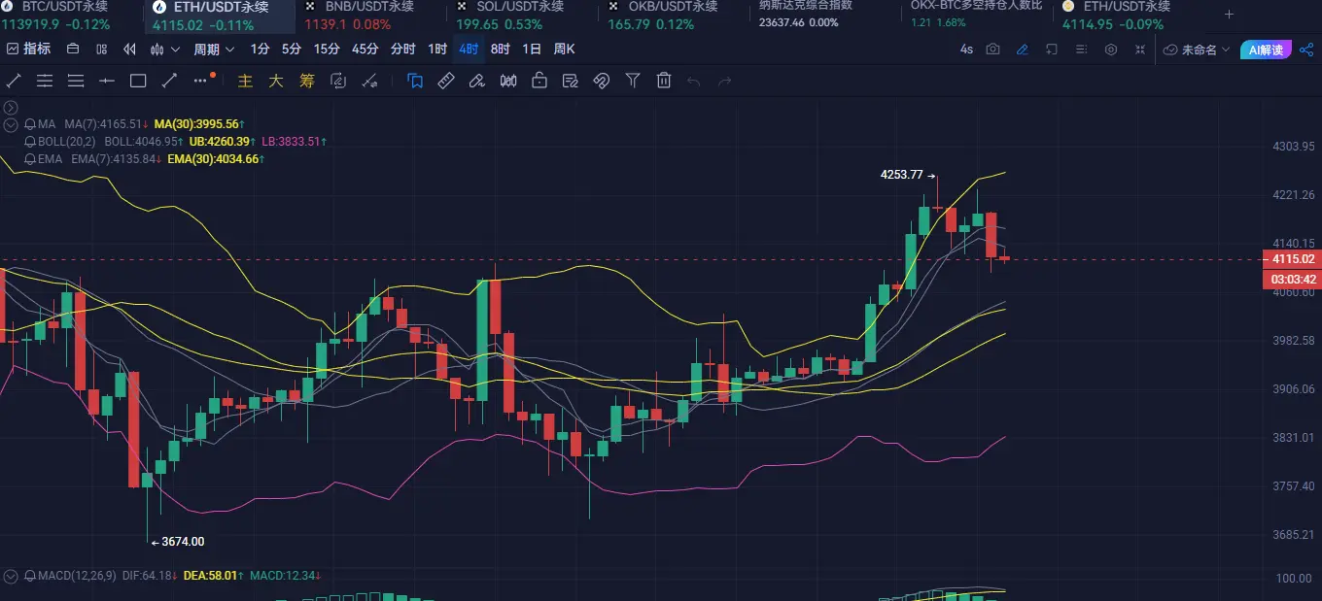Switch to the 5分 timeframe
Screen dimensions: 1322x601
click(291, 49)
